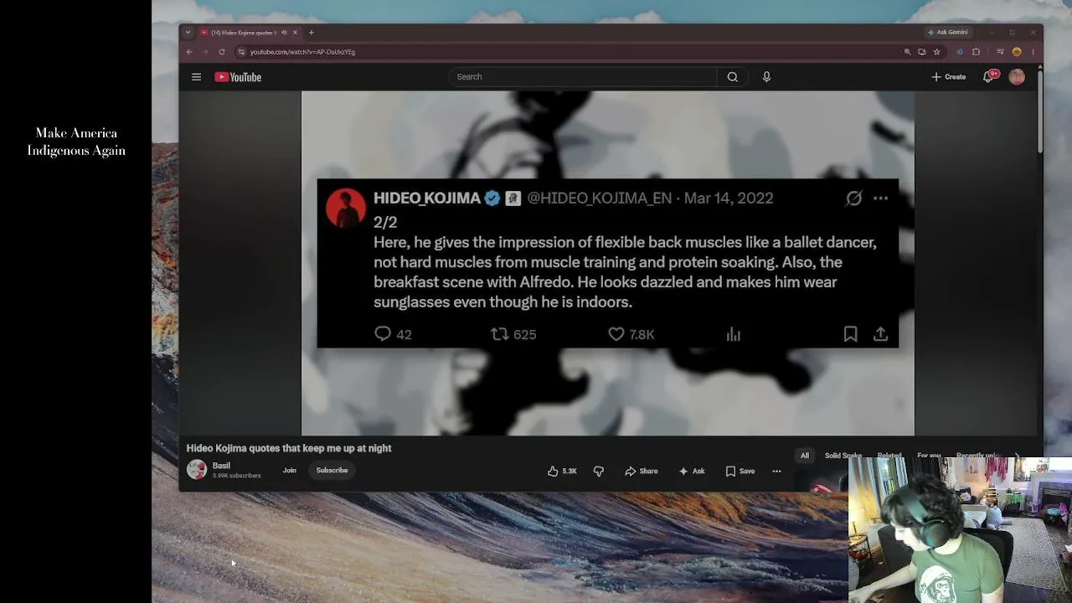The image size is (1072, 603).
Task: Open a new browser tab
Action: click(312, 33)
